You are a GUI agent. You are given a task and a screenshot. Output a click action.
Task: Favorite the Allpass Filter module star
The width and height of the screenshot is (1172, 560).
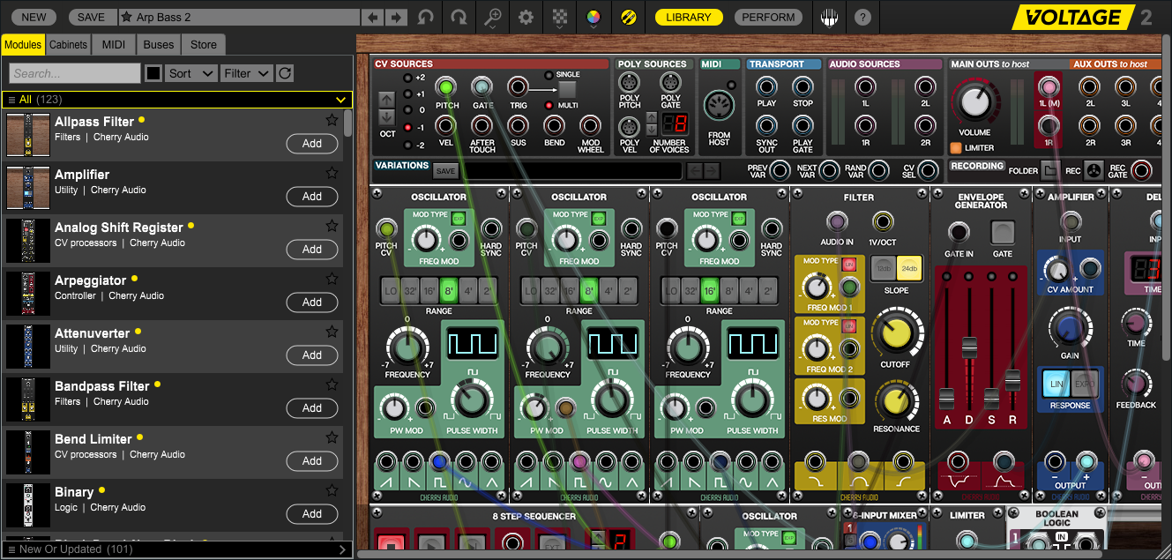click(x=332, y=120)
